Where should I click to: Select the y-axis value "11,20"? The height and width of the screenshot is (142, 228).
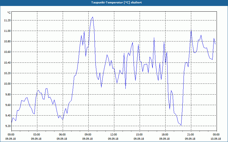pos(7,20)
